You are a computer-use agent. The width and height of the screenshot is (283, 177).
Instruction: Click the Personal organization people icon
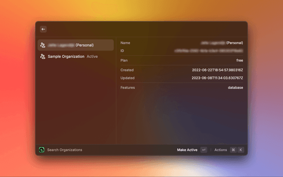coord(42,45)
